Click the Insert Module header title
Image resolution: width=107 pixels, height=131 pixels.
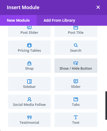[x=23, y=8]
